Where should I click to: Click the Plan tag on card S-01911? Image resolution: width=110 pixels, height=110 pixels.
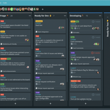coord(2,84)
